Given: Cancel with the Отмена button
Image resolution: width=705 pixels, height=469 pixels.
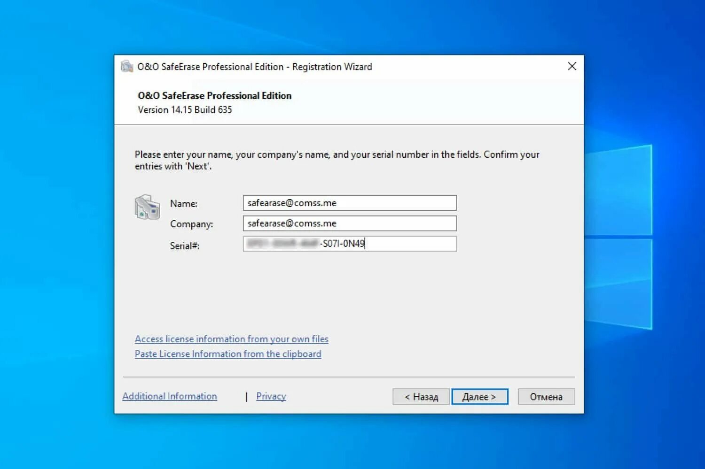Looking at the screenshot, I should tap(546, 397).
